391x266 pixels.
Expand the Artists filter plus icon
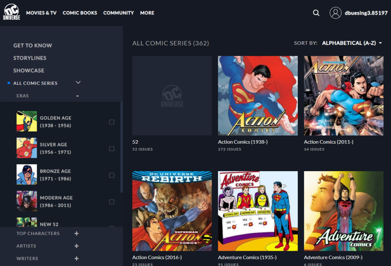76,246
